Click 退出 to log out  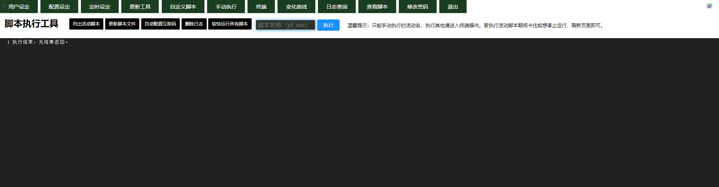453,6
